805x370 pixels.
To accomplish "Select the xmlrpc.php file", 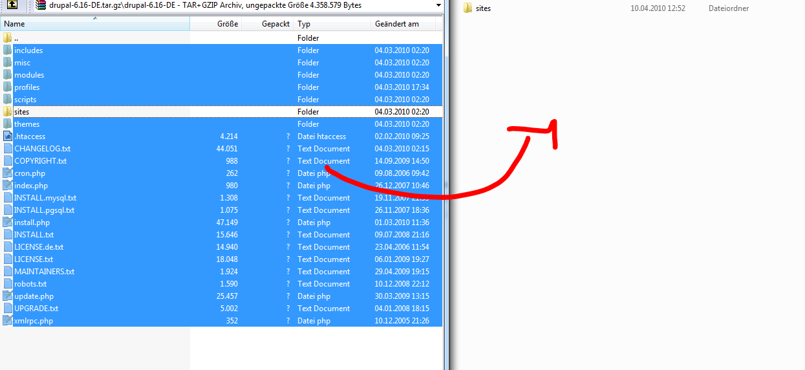I will (34, 321).
